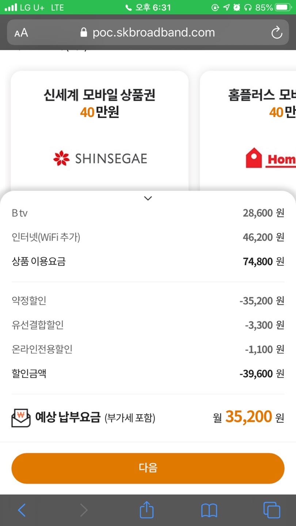Reload the page
The width and height of the screenshot is (296, 526).
277,33
